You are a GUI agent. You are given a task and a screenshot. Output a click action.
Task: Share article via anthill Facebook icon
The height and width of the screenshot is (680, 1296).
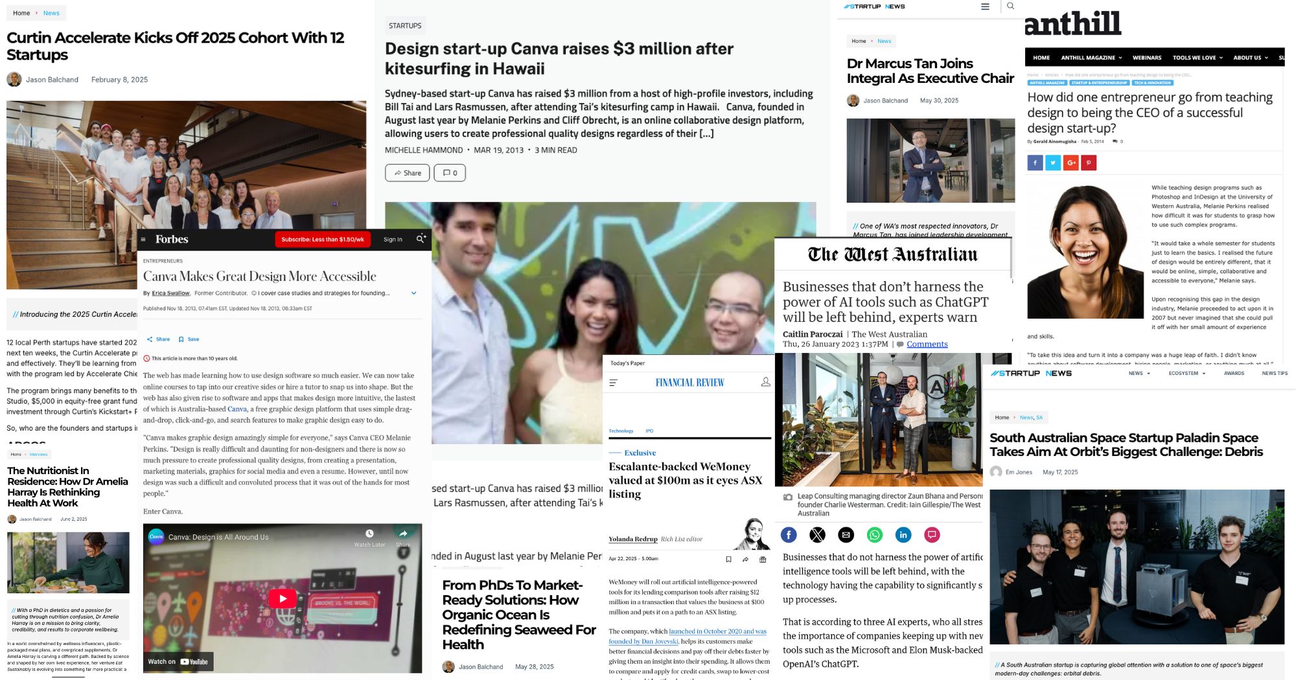(x=1035, y=163)
